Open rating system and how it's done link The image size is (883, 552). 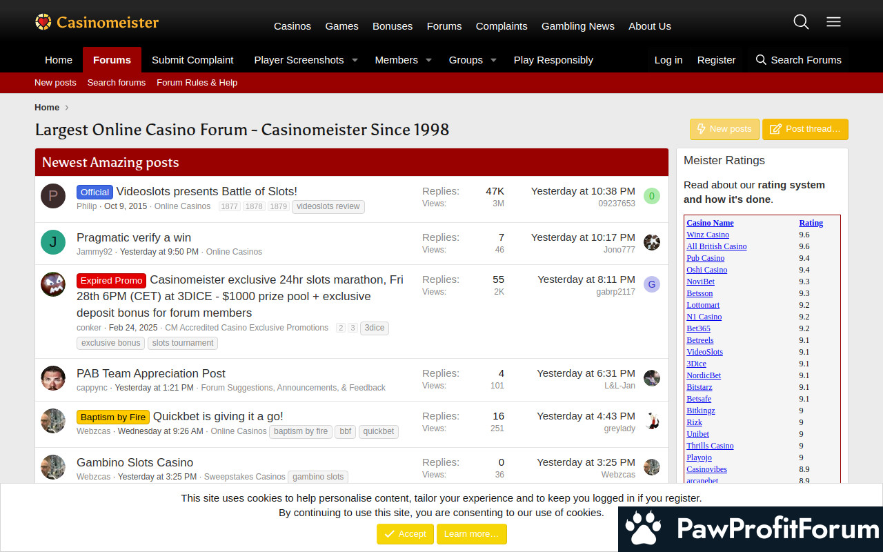click(x=754, y=192)
